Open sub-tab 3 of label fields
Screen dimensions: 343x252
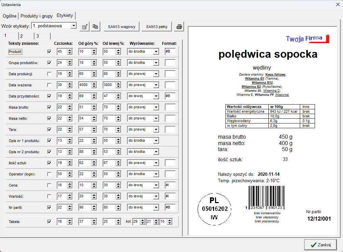click(43, 36)
